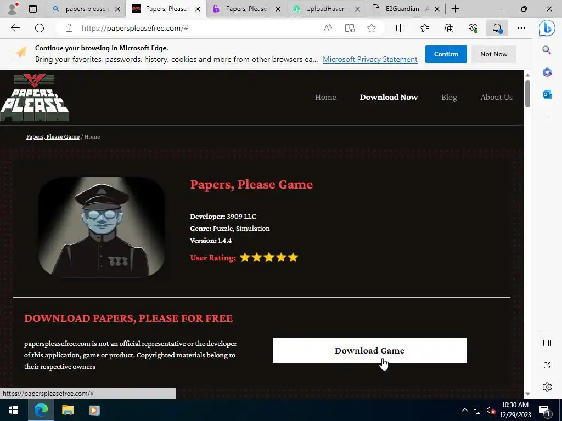Click the scrollbar down arrow
Image resolution: width=562 pixels, height=421 pixels.
[x=527, y=394]
